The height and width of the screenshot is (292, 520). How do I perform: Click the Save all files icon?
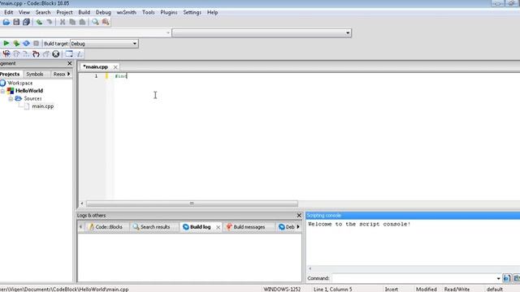point(26,22)
